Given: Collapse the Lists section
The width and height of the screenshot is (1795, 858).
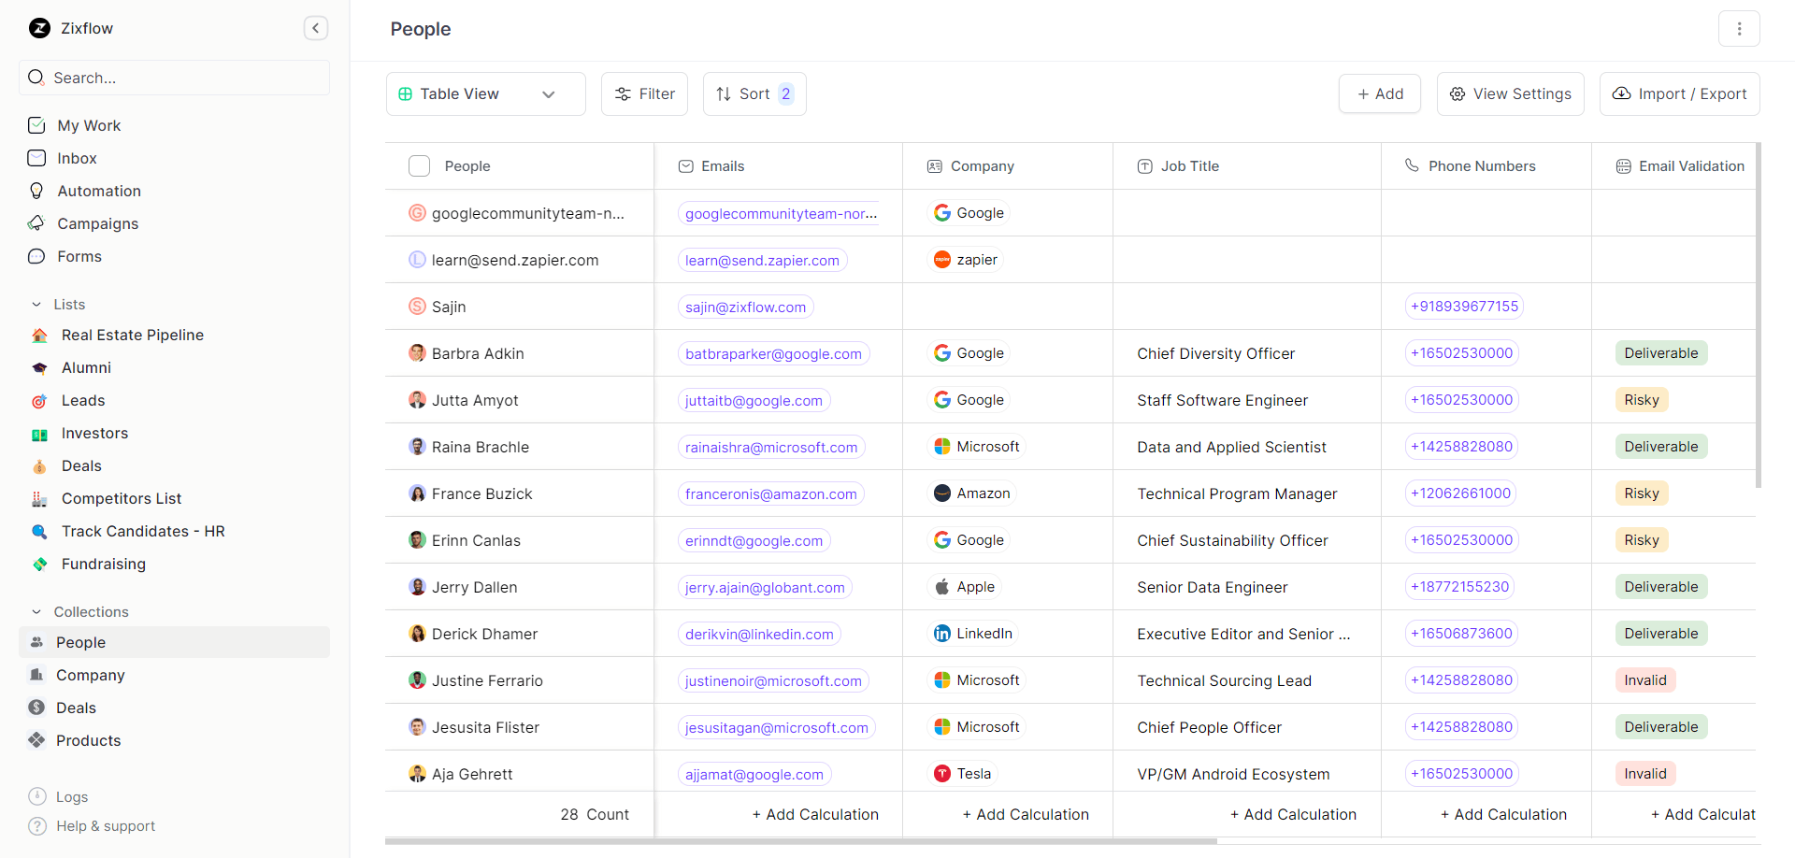Looking at the screenshot, I should tap(36, 304).
